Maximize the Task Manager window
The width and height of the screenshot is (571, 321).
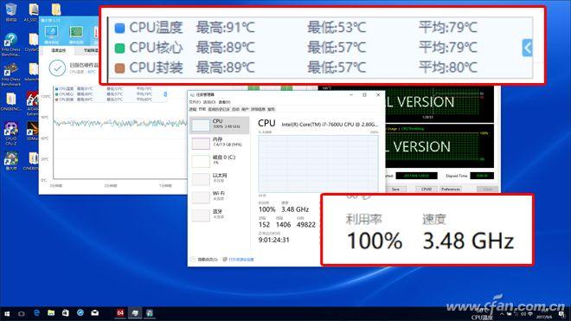point(364,94)
